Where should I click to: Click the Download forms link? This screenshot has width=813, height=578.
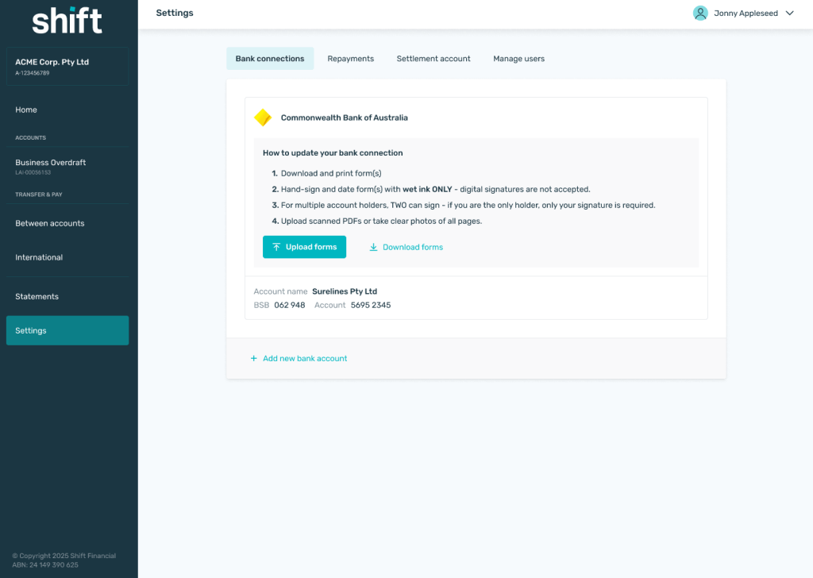(406, 247)
